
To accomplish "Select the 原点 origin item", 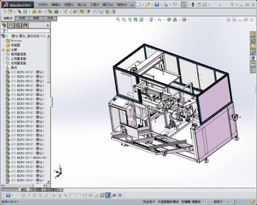I will [x=14, y=68].
